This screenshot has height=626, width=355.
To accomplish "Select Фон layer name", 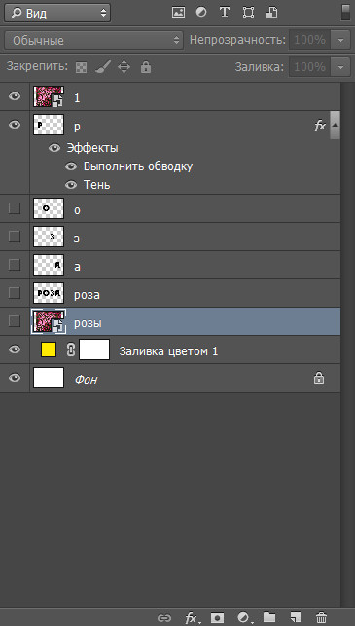I will [x=86, y=380].
